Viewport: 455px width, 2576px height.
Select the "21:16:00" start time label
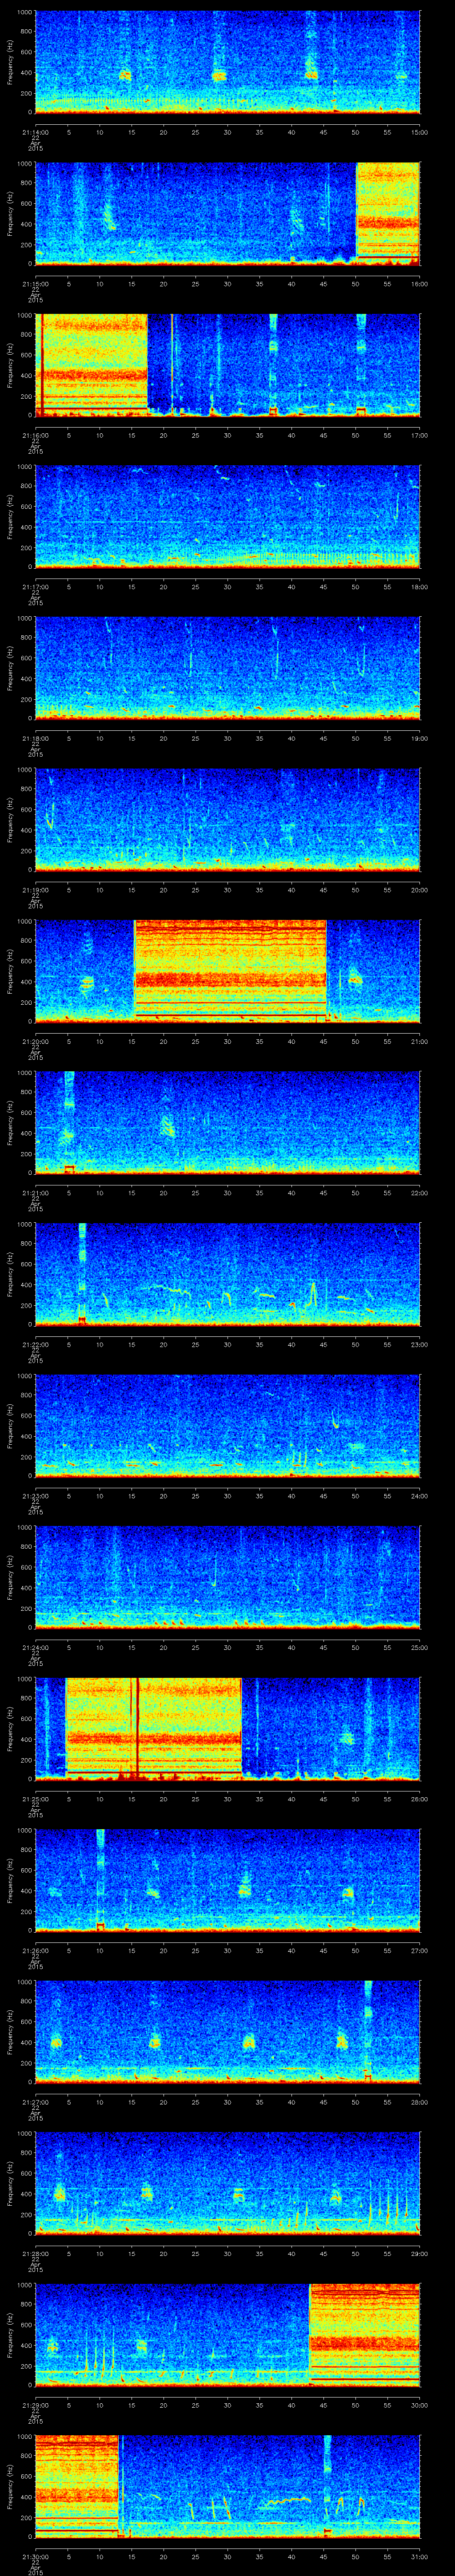pyautogui.click(x=35, y=434)
